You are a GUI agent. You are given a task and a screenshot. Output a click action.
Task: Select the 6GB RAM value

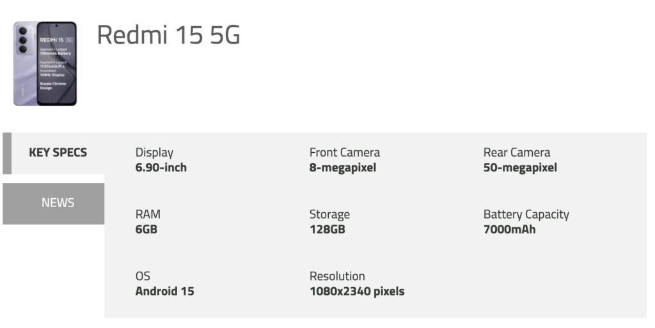pyautogui.click(x=146, y=229)
